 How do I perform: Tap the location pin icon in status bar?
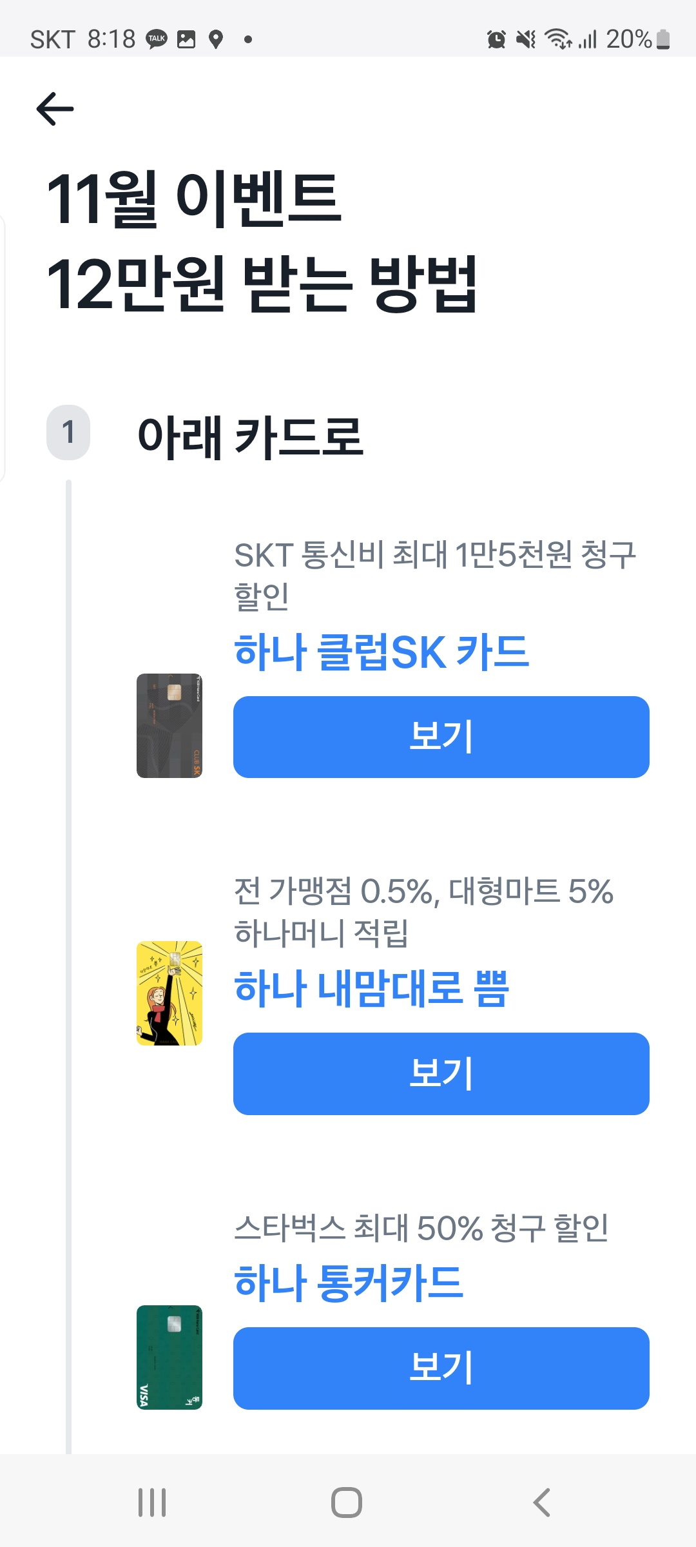point(216,39)
